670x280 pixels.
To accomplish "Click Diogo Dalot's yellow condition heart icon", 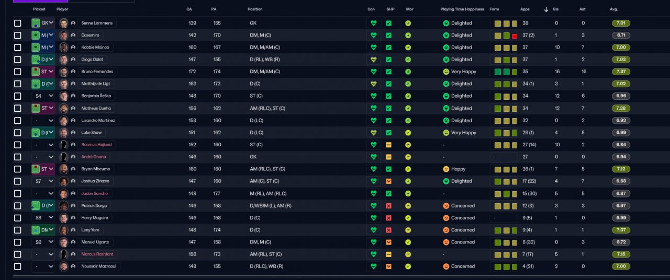I will (x=373, y=60).
